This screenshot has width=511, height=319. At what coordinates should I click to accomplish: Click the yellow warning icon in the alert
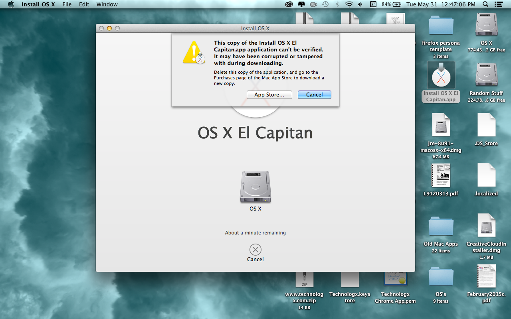pos(194,52)
